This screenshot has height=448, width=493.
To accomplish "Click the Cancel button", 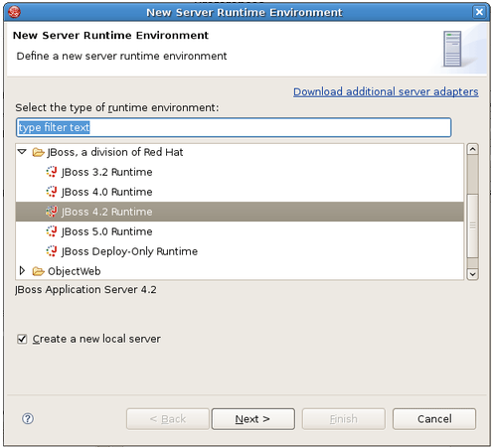I will click(434, 419).
